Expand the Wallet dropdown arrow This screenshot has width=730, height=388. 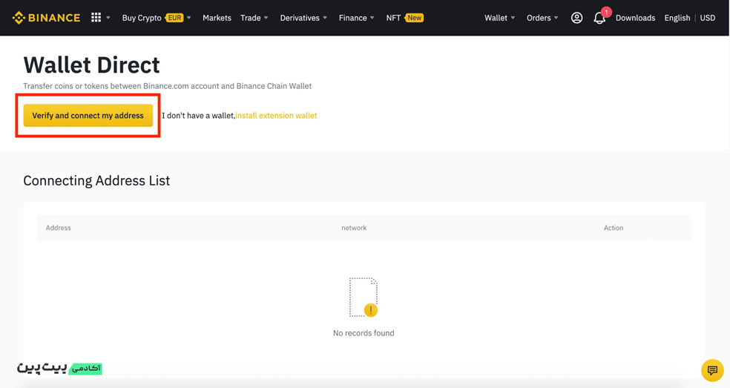click(513, 18)
